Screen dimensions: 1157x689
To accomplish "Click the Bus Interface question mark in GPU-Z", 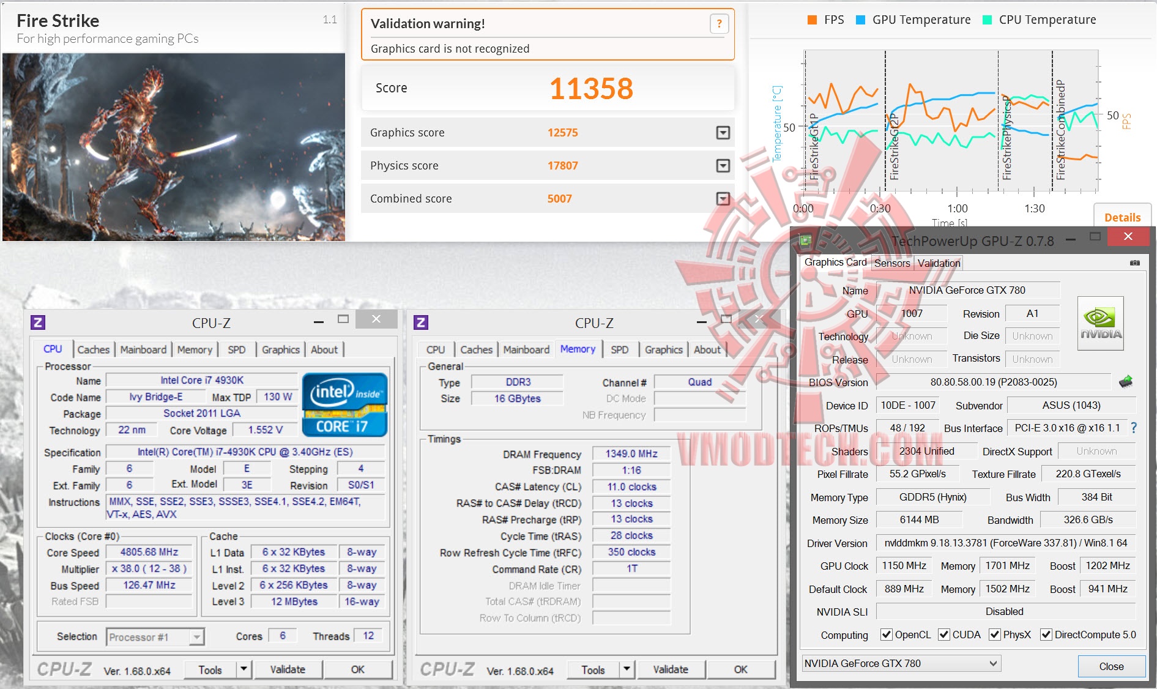I will (x=1134, y=428).
